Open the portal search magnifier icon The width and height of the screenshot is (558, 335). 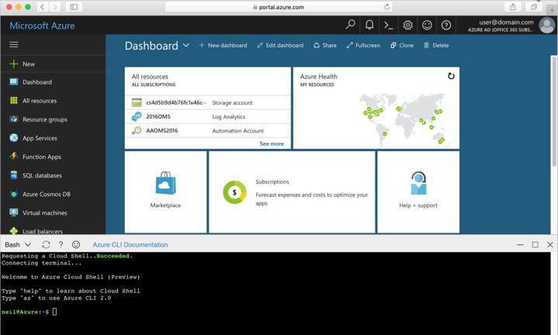(x=350, y=25)
